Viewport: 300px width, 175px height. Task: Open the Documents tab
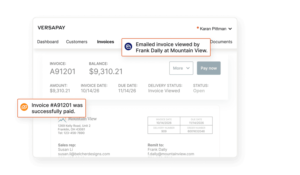coord(221,42)
